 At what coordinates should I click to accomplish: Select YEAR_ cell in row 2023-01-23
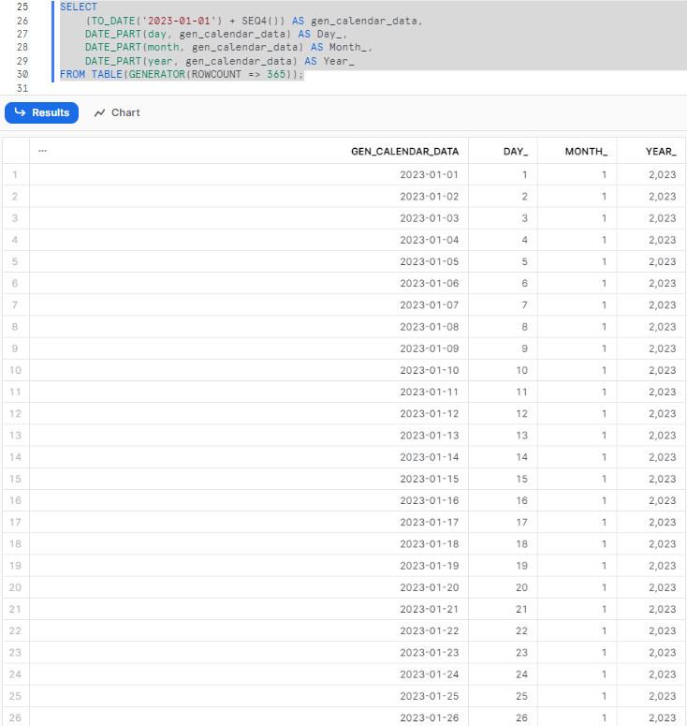[x=651, y=652]
